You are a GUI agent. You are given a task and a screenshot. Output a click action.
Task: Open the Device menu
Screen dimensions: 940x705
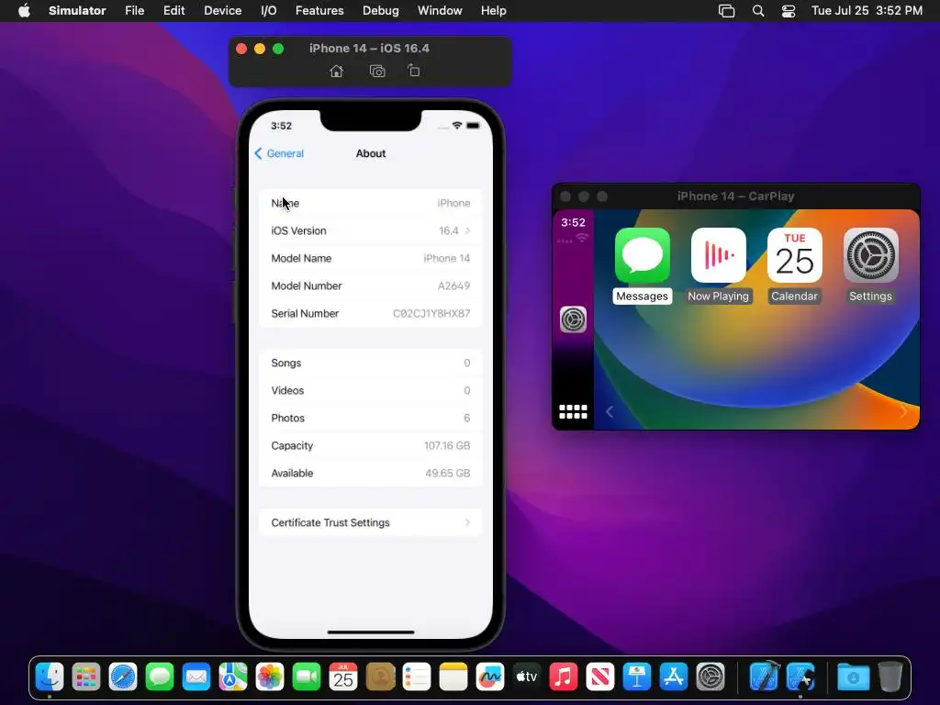pos(222,11)
